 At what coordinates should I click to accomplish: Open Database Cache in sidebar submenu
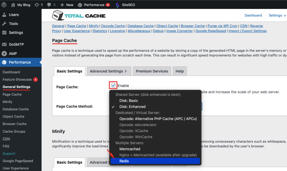pyautogui.click(x=16, y=109)
